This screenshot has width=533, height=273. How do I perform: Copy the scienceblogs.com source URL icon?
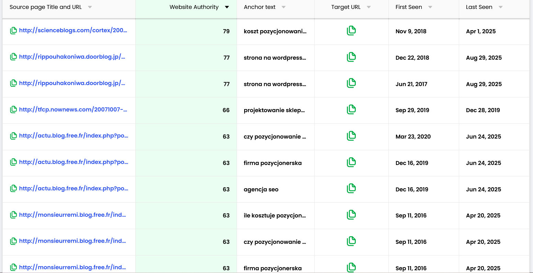tap(13, 31)
